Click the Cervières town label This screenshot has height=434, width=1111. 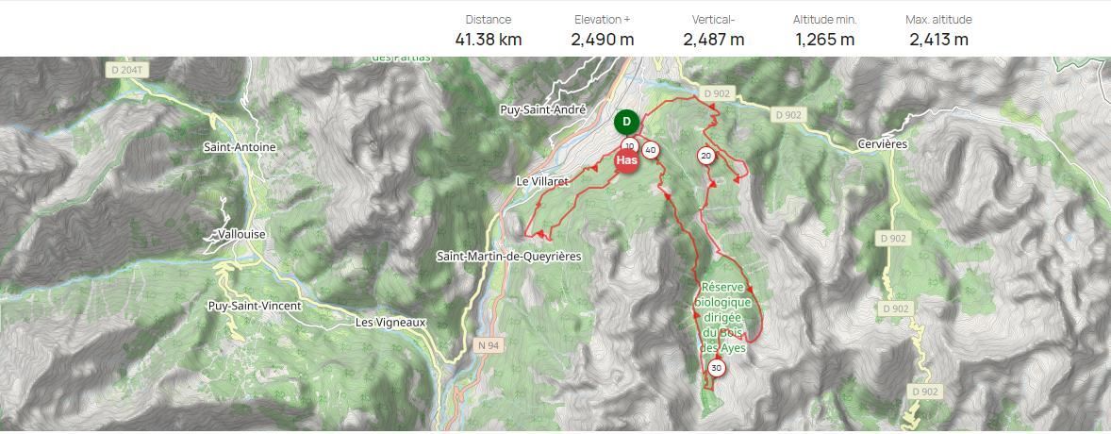pos(882,144)
